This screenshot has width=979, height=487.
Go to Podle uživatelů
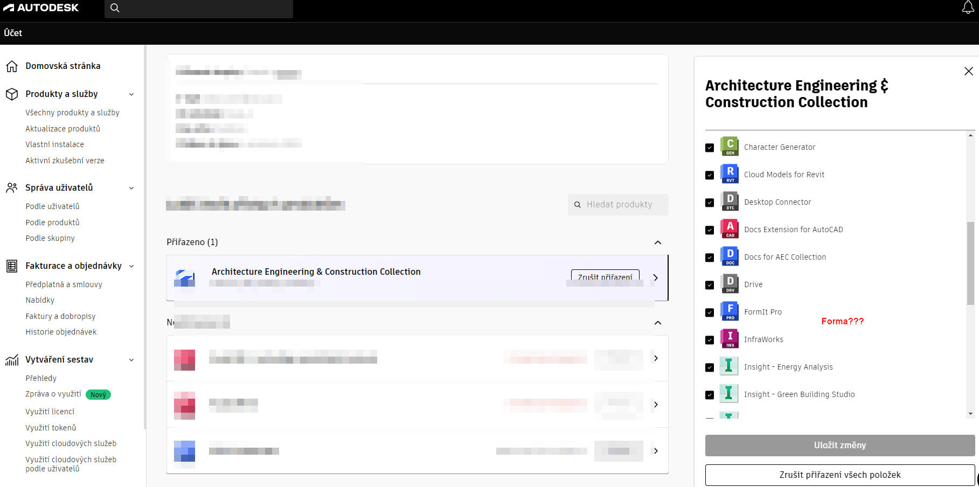52,206
